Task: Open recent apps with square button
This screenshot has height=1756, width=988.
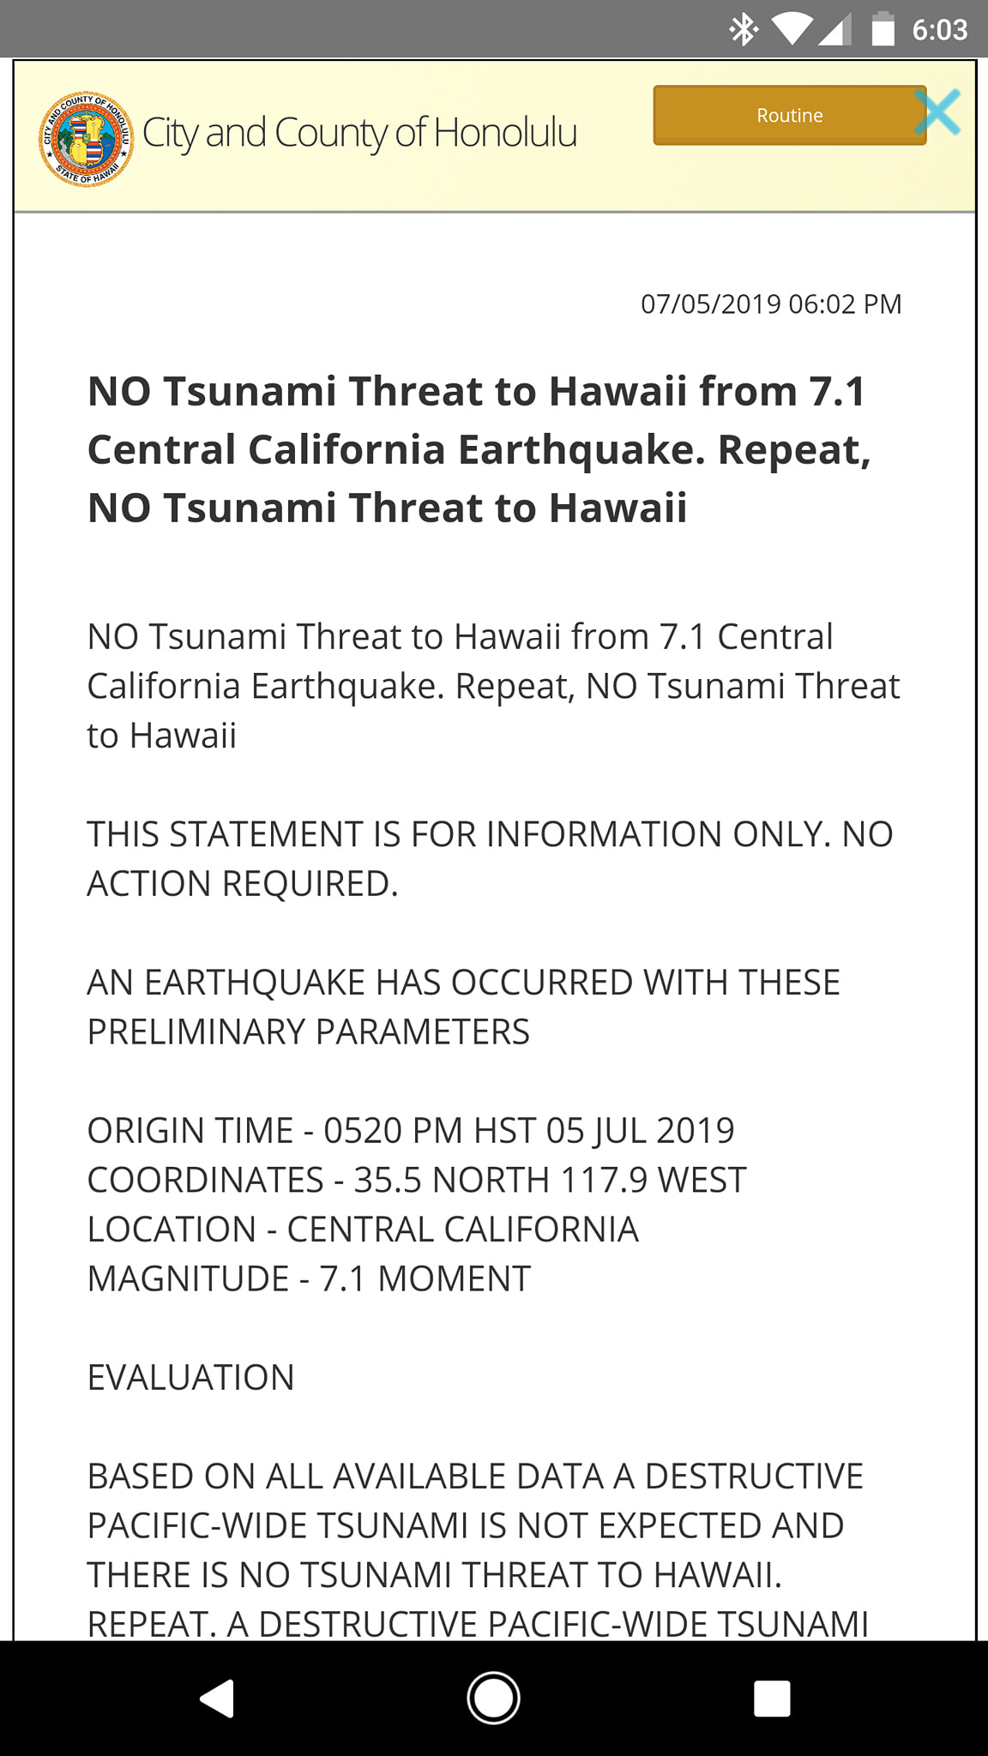Action: 772,1699
